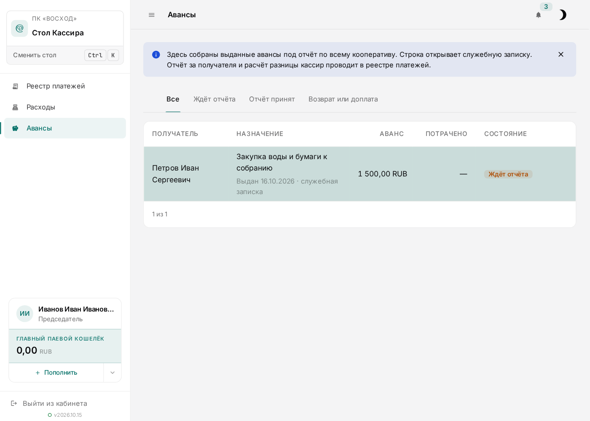
Task: Click the Ждёт отчёта status badge
Action: click(x=508, y=174)
